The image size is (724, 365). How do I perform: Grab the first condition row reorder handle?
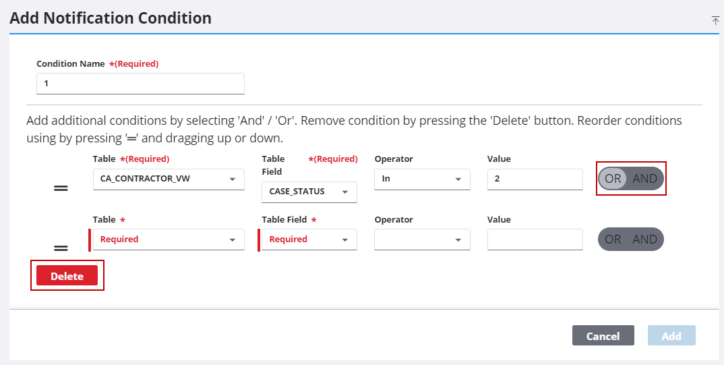[61, 188]
